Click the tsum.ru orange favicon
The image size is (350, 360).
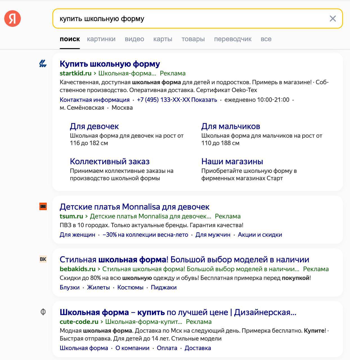point(43,206)
